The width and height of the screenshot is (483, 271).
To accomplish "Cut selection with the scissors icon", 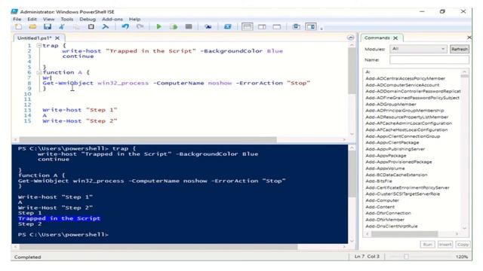I will click(x=62, y=27).
